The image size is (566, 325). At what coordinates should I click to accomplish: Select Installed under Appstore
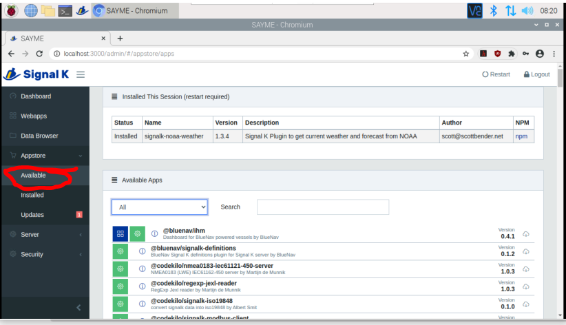pos(45,195)
